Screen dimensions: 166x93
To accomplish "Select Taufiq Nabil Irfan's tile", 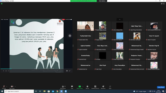I will (x=85, y=36).
